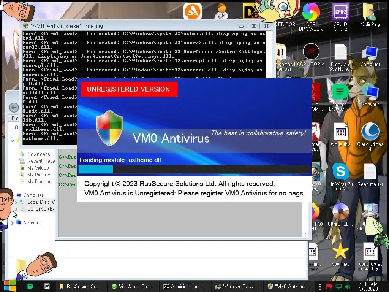The image size is (389, 292).
Task: Switch to Administrator command prompt taskbar button
Action: click(x=185, y=286)
